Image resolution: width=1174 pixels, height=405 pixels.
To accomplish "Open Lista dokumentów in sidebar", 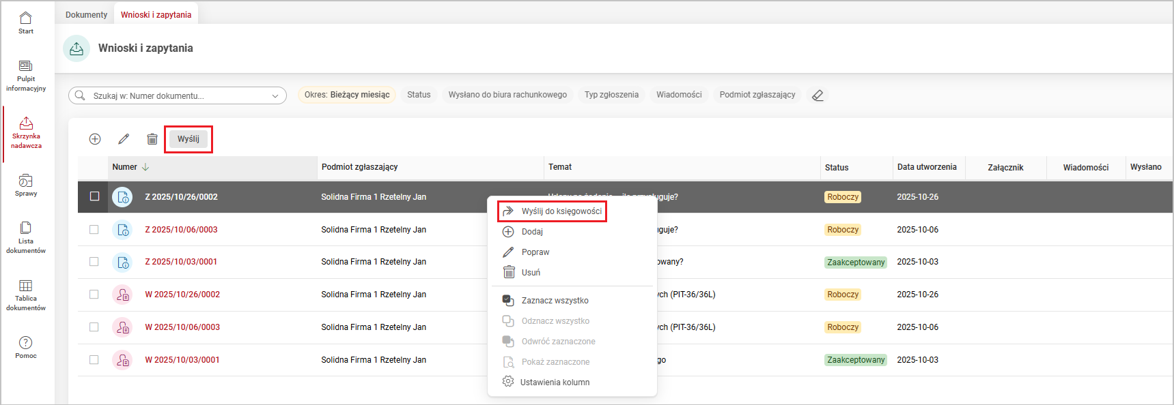I will pyautogui.click(x=26, y=236).
